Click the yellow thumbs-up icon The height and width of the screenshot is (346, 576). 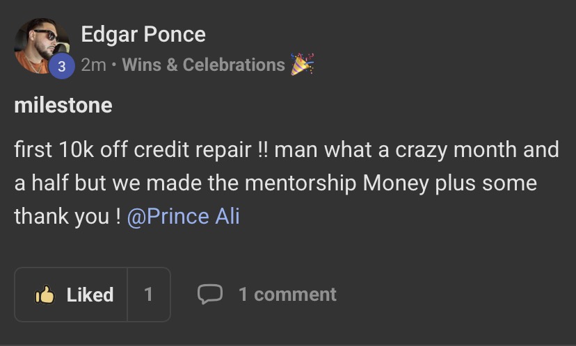coord(45,295)
